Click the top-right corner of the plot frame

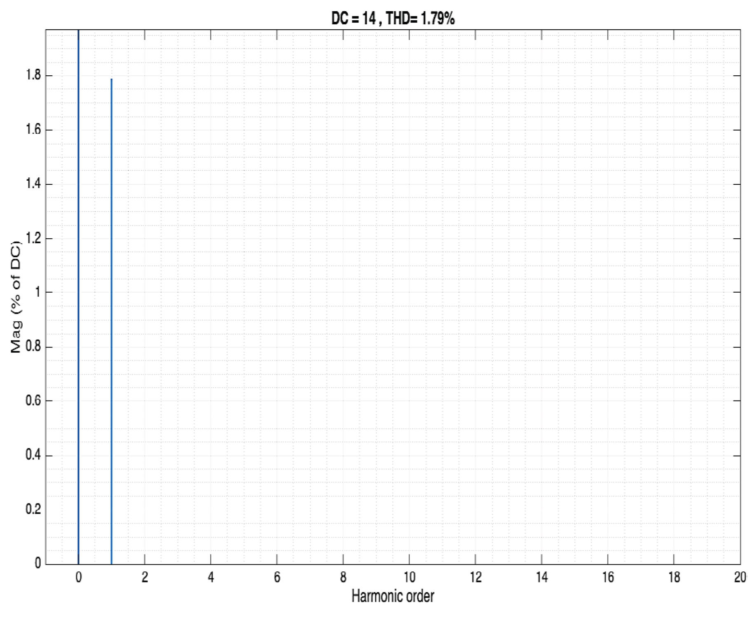click(739, 29)
